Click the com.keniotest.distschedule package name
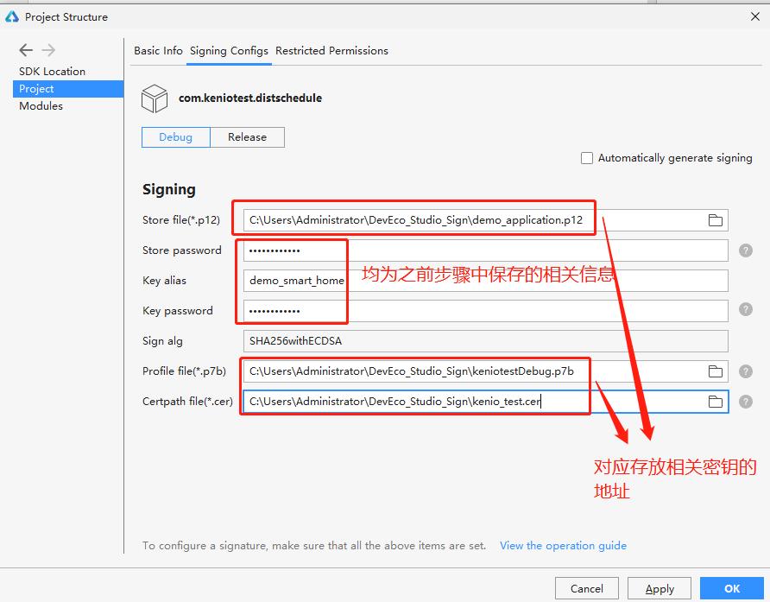Viewport: 770px width, 602px height. (250, 98)
